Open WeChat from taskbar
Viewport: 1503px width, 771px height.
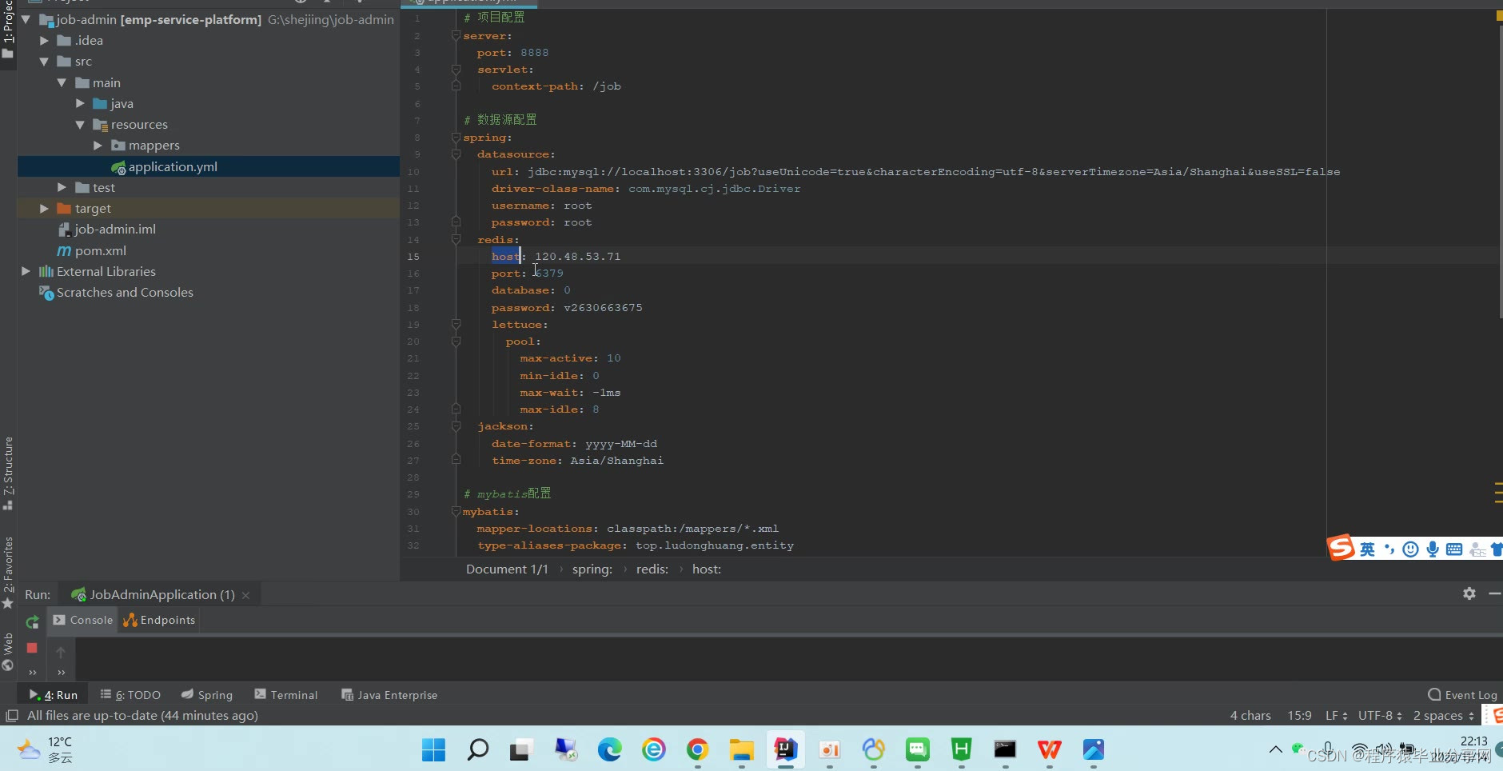pos(917,749)
